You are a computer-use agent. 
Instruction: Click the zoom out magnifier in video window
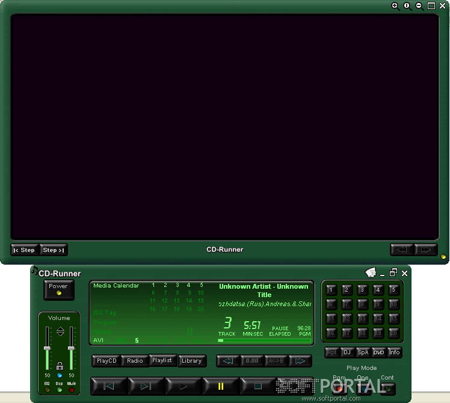[419, 6]
